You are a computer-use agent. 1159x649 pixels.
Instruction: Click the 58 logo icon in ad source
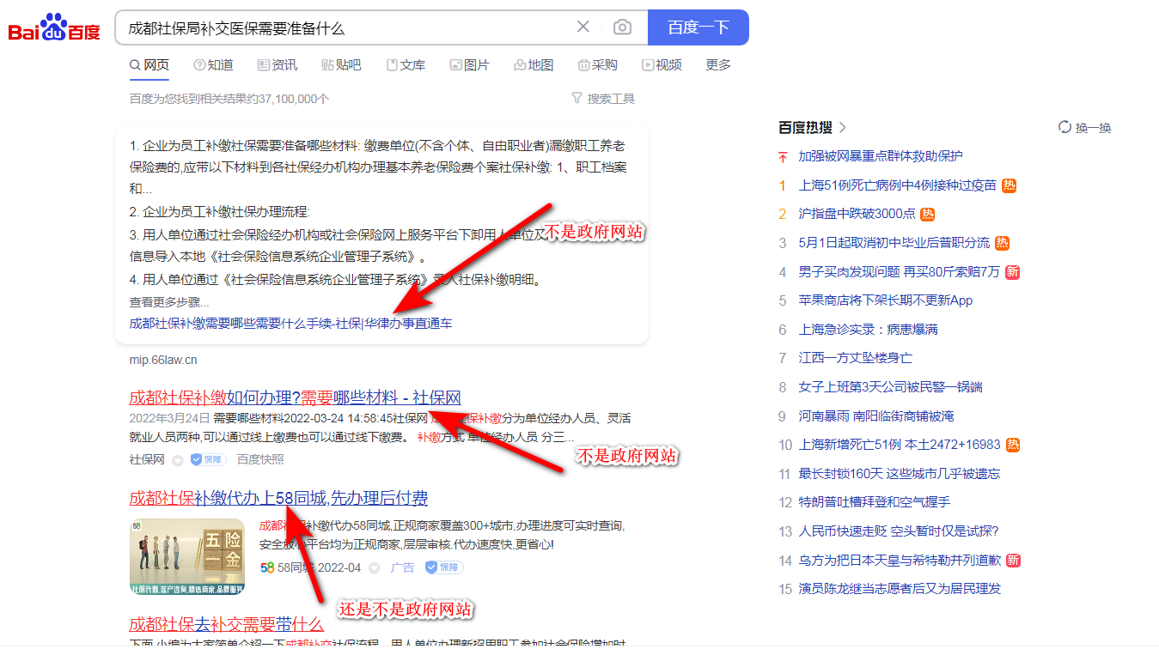[x=267, y=567]
